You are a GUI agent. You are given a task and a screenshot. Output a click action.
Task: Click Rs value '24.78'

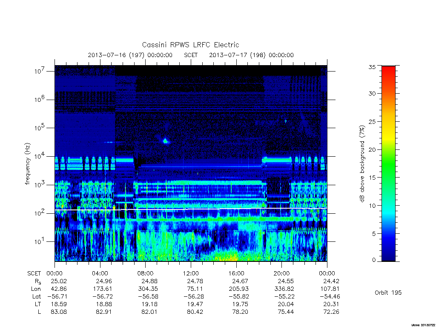(195, 281)
